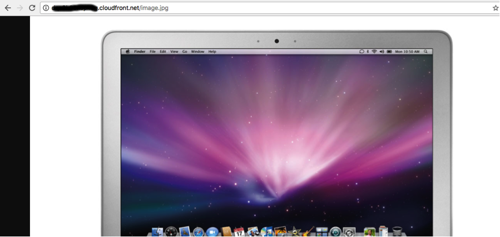The width and height of the screenshot is (500, 237).
Task: Click the Apple logo in pictured menu bar
Action: pos(128,51)
